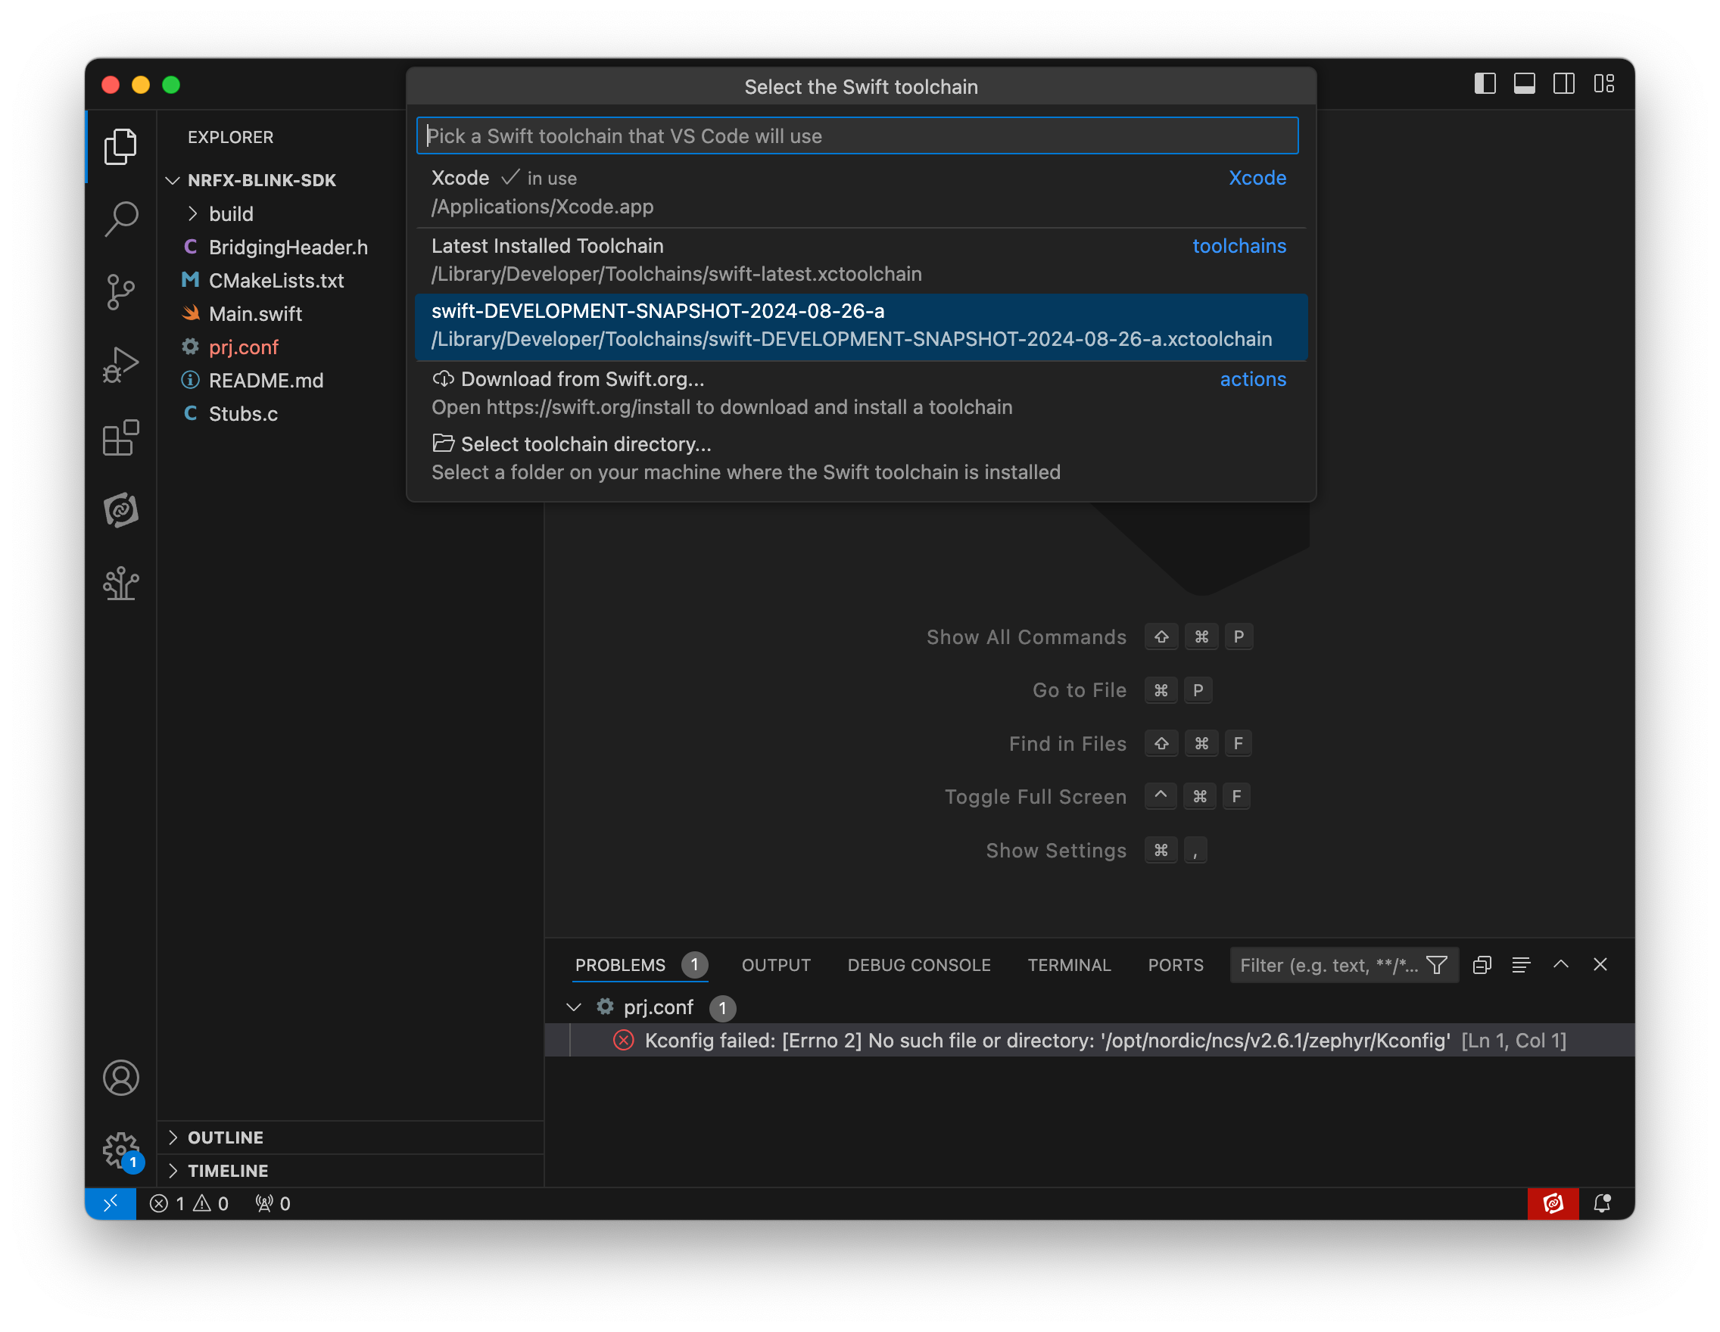Choose Download from Swift.org option
Viewport: 1720px width, 1332px height.
(x=861, y=393)
